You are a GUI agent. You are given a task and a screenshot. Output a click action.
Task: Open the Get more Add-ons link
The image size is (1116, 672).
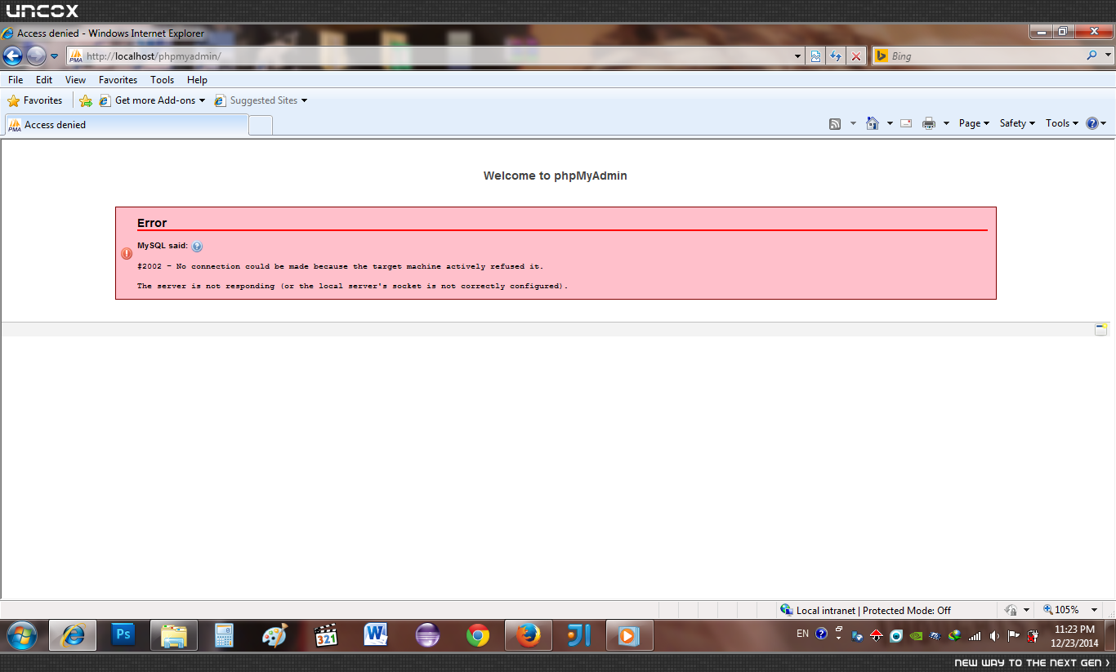[152, 100]
